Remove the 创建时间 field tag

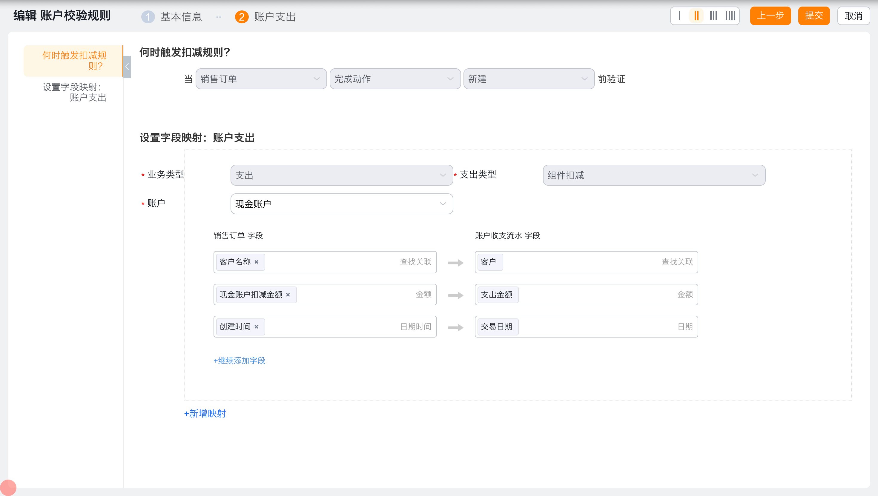tap(256, 327)
